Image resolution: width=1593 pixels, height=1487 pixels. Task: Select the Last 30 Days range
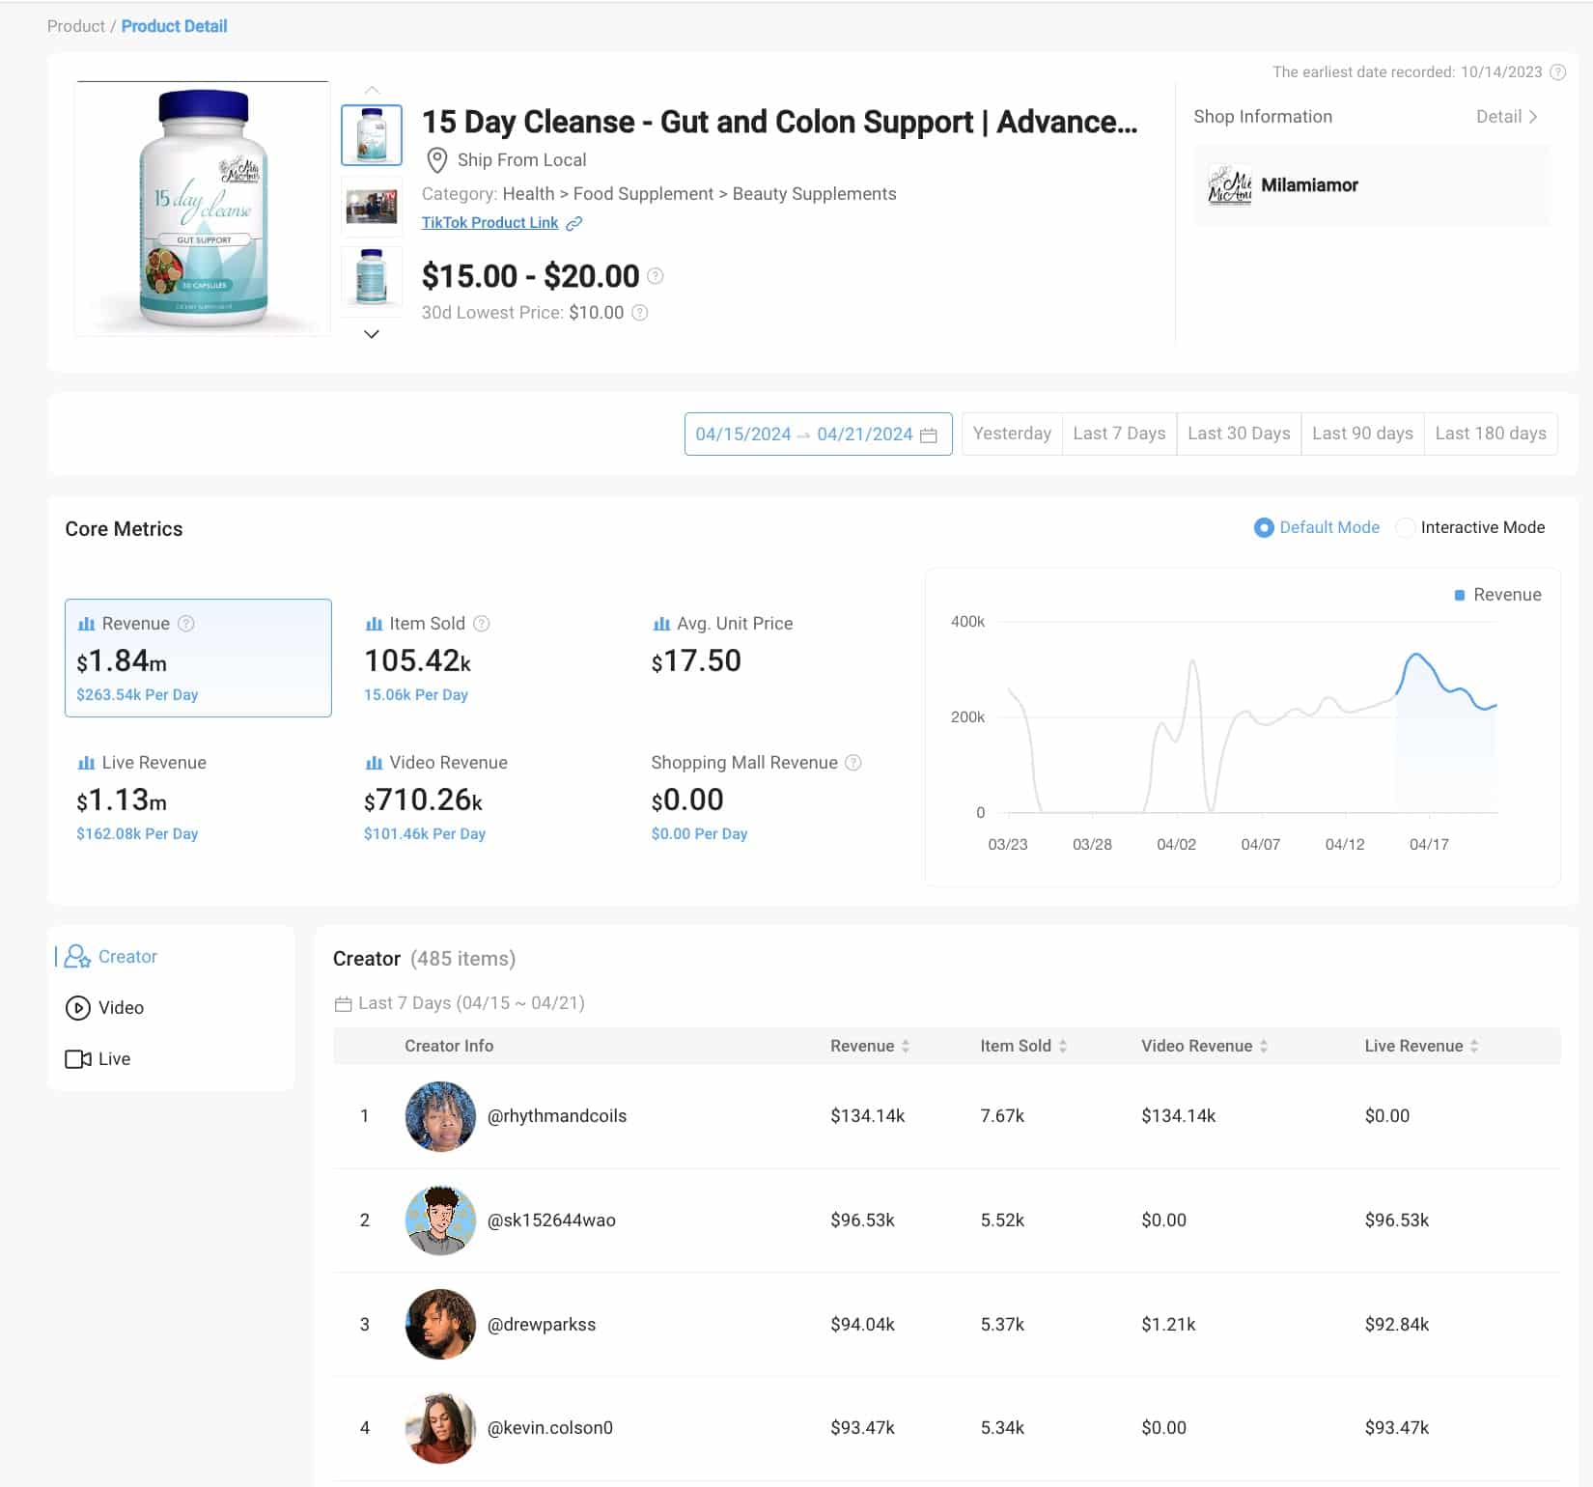[x=1239, y=435]
